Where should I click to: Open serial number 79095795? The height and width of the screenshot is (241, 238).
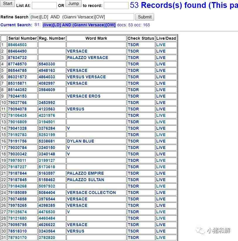pos(17,225)
